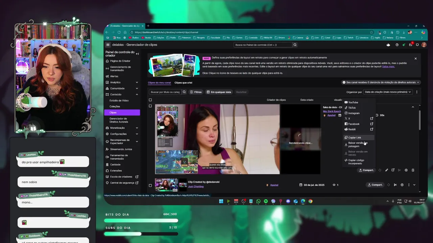Close the portrait layout announcement banner

coord(415,59)
